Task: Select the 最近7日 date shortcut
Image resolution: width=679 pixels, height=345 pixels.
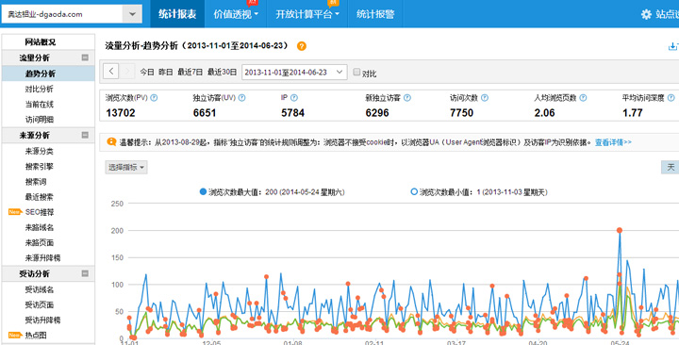Action: [x=190, y=73]
